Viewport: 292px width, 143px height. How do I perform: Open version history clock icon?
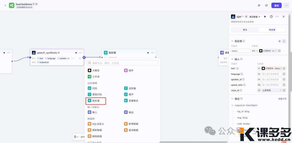click(x=266, y=5)
